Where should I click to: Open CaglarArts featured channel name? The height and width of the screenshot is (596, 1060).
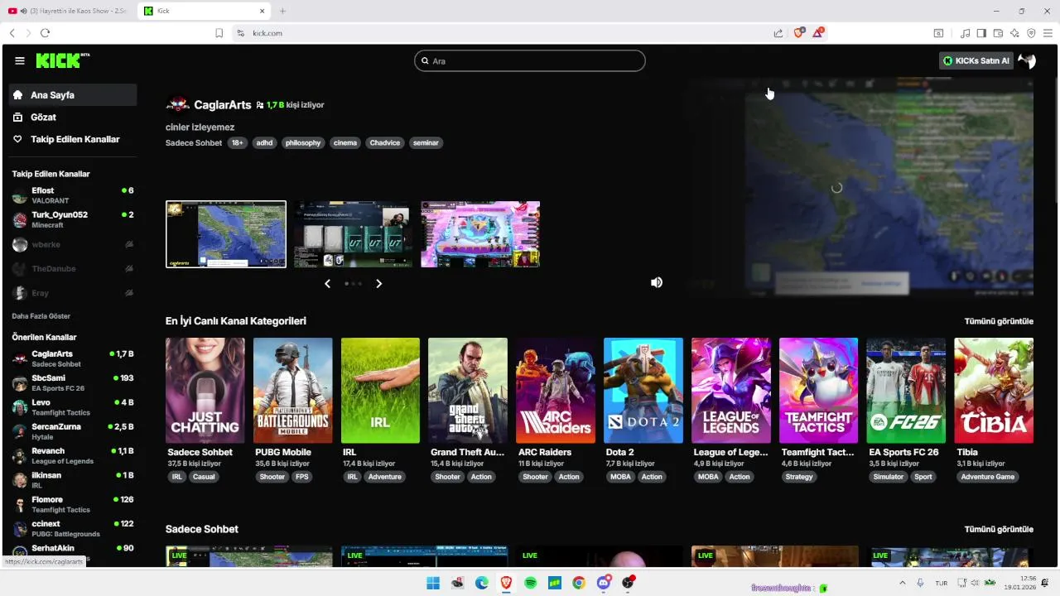pyautogui.click(x=222, y=105)
